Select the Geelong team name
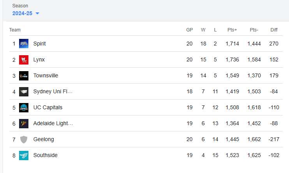 click(x=44, y=139)
